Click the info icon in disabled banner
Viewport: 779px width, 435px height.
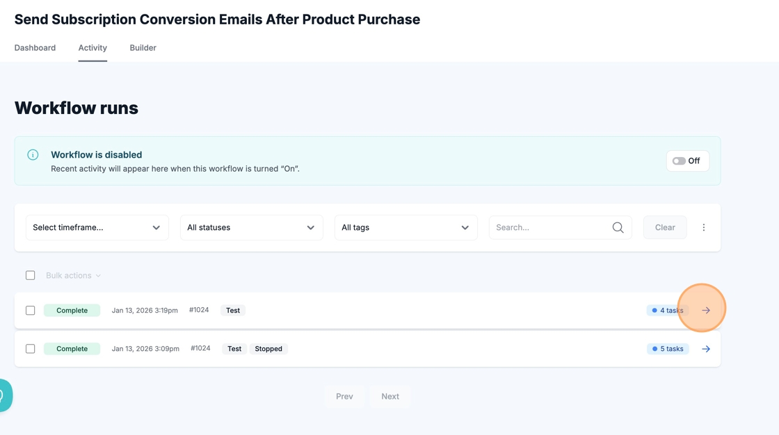coord(33,155)
